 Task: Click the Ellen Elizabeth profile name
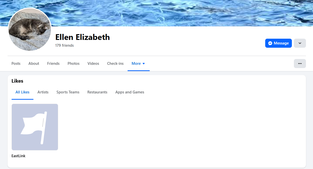(83, 37)
